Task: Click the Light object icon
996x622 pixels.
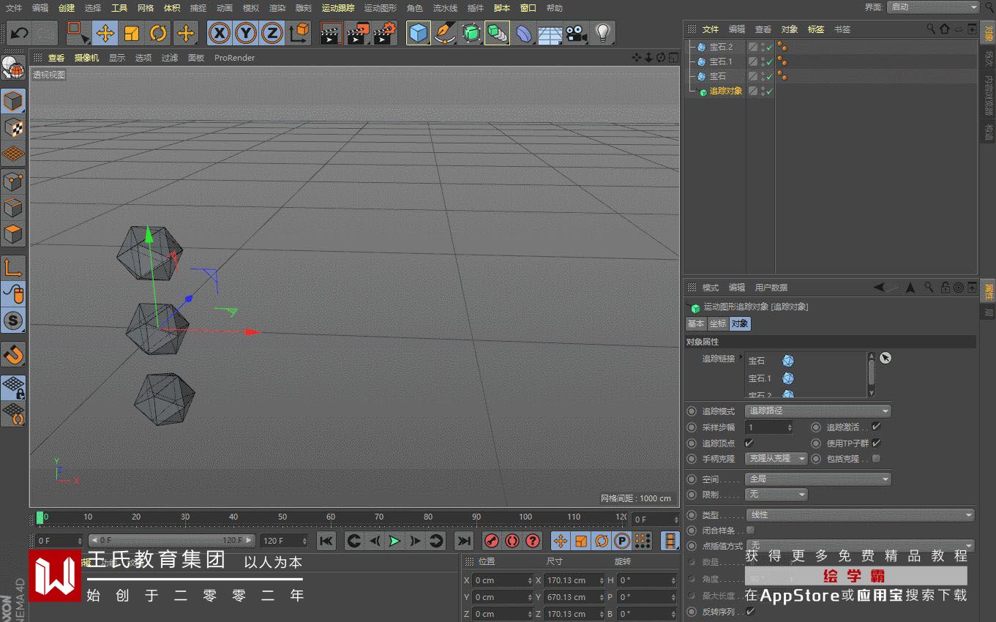Action: click(x=602, y=33)
